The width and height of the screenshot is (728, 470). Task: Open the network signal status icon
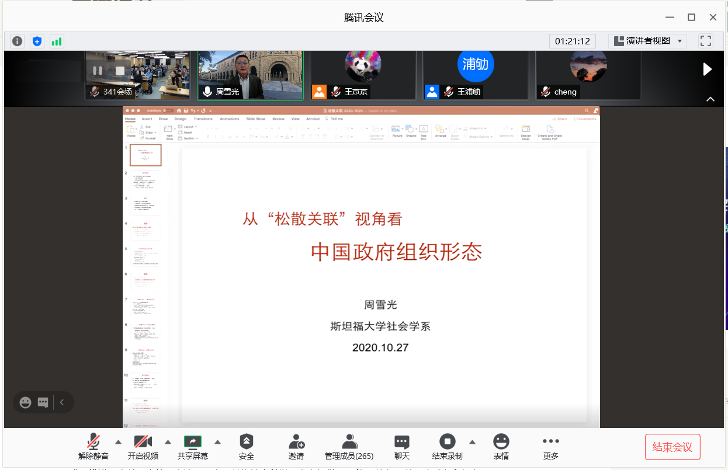click(x=57, y=41)
